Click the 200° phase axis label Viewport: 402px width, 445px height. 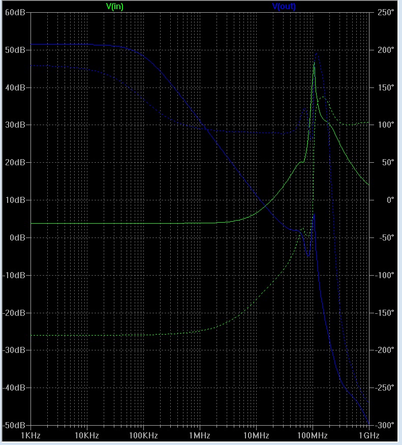[386, 50]
